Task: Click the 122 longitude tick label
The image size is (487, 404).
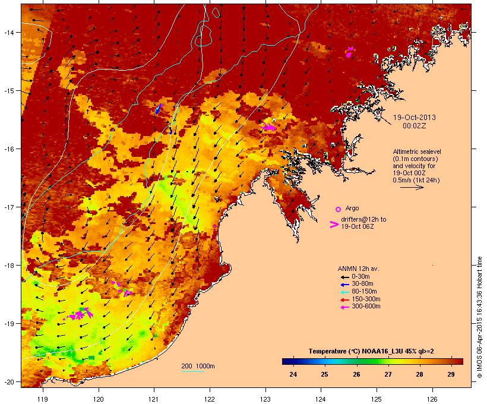Action: click(210, 399)
